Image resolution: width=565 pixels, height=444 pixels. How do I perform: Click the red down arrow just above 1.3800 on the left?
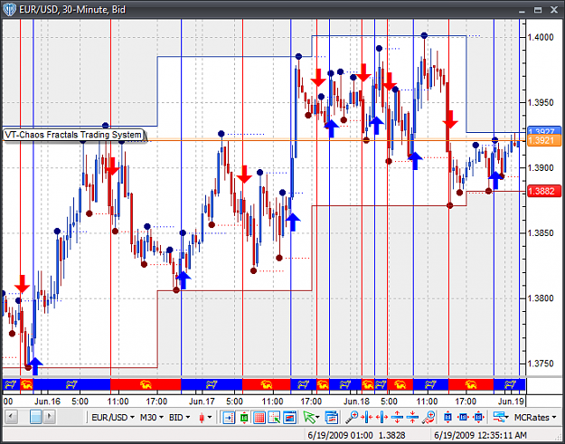pyautogui.click(x=22, y=284)
